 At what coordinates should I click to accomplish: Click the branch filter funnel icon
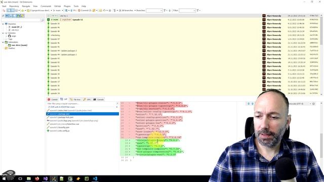pos(165,10)
